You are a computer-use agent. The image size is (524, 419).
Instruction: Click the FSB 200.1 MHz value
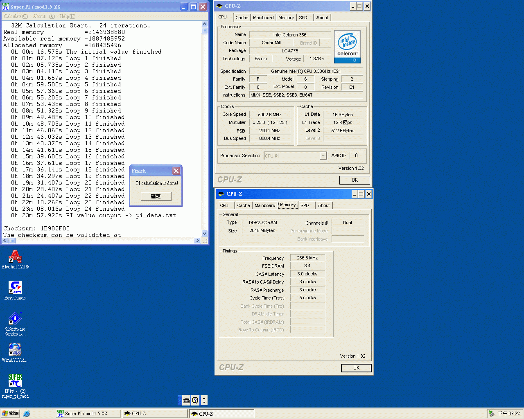(x=270, y=131)
